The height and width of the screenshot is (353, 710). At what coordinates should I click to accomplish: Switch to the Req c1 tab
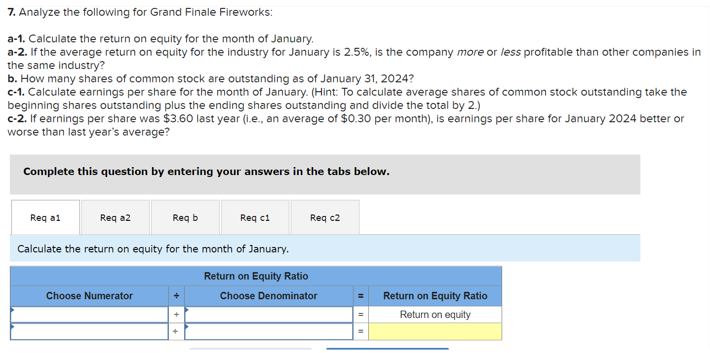[x=255, y=217]
